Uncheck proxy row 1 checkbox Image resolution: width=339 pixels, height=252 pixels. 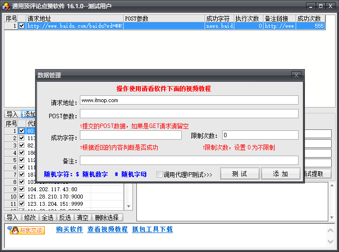point(21,131)
